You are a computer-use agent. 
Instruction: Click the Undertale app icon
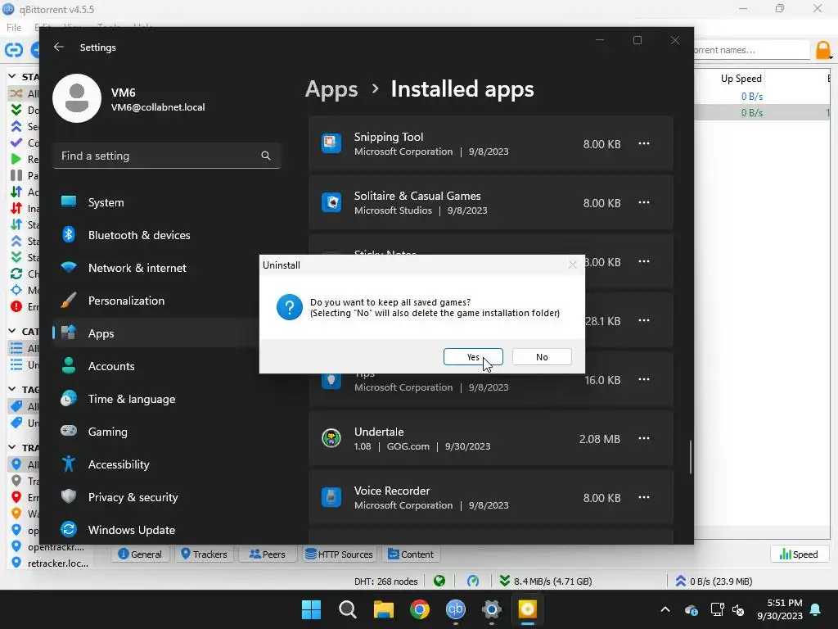[x=331, y=438]
